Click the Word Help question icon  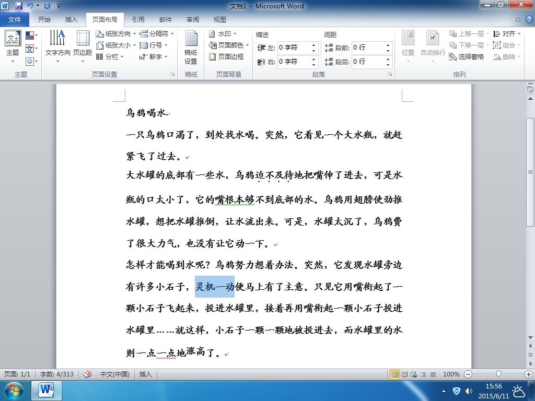(x=528, y=19)
